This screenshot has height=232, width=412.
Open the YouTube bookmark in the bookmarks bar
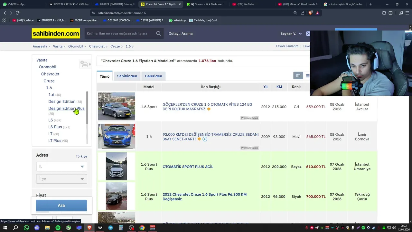click(23, 20)
